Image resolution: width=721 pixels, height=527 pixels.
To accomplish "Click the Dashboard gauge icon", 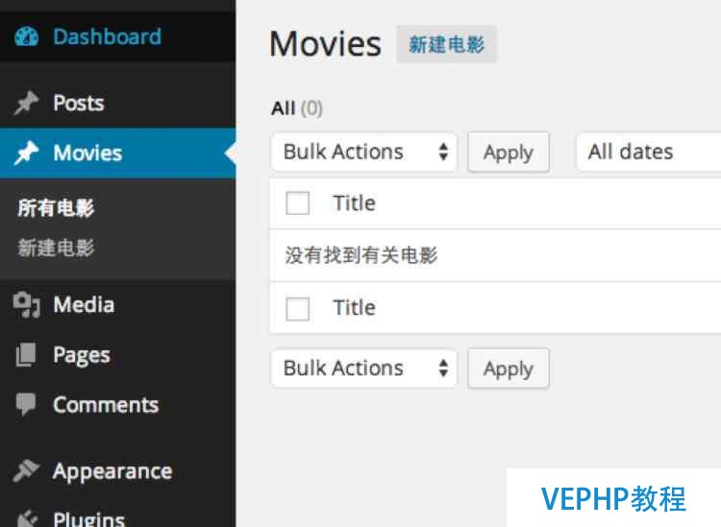I will click(26, 36).
